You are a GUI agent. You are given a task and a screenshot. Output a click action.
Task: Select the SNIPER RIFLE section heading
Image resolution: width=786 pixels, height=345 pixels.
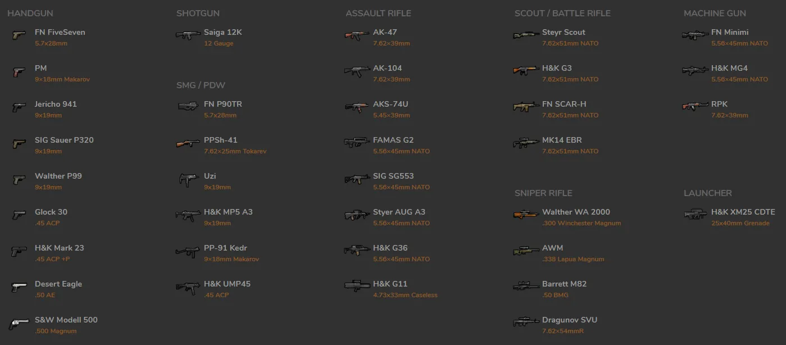pos(543,193)
